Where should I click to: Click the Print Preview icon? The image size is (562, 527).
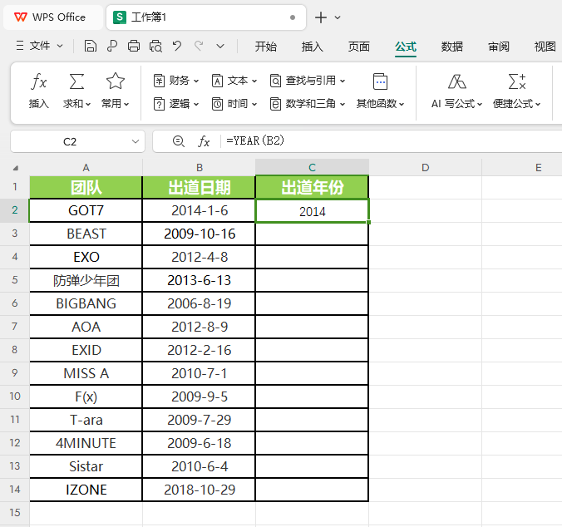click(x=155, y=47)
